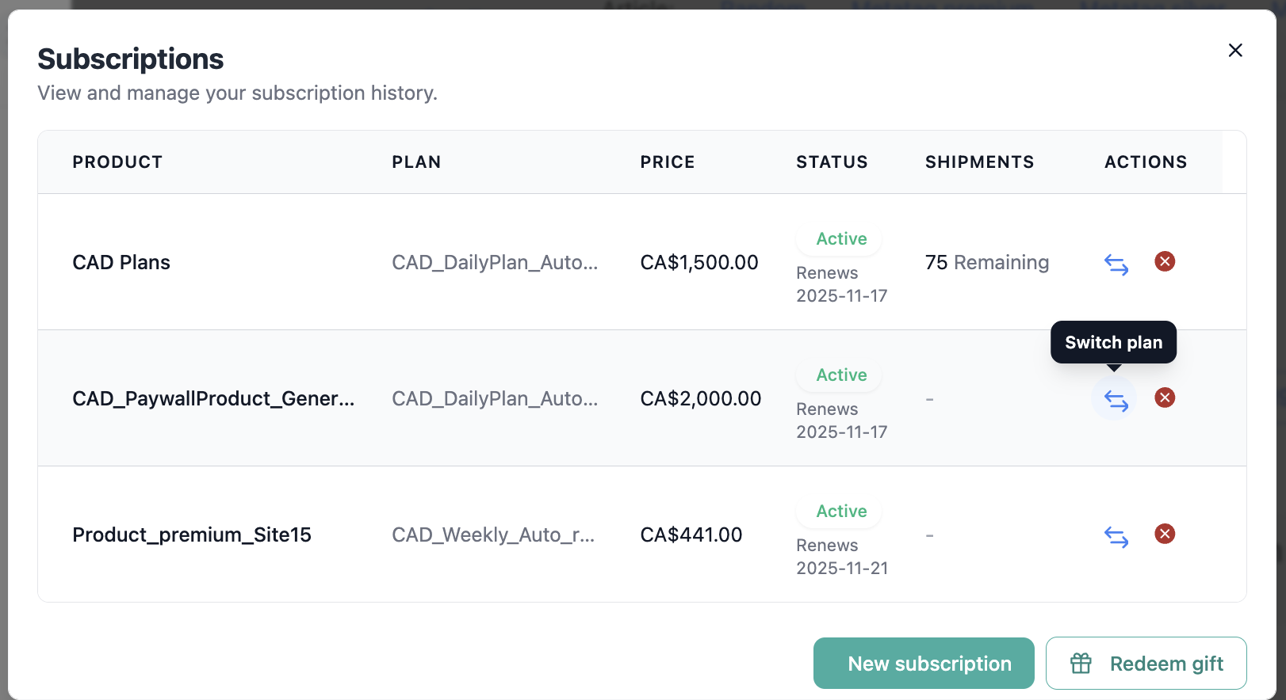1286x700 pixels.
Task: Click the CAD_Weekly_Auto_r plan name
Action: click(492, 535)
